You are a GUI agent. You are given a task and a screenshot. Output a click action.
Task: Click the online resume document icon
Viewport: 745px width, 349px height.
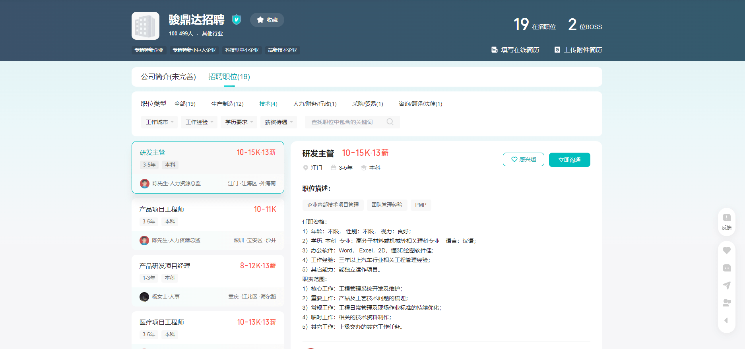click(495, 50)
